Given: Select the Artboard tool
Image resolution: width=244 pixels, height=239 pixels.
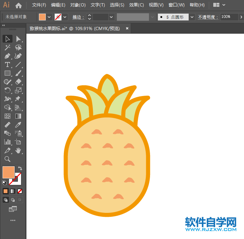Looking at the screenshot, I should (x=18, y=142).
